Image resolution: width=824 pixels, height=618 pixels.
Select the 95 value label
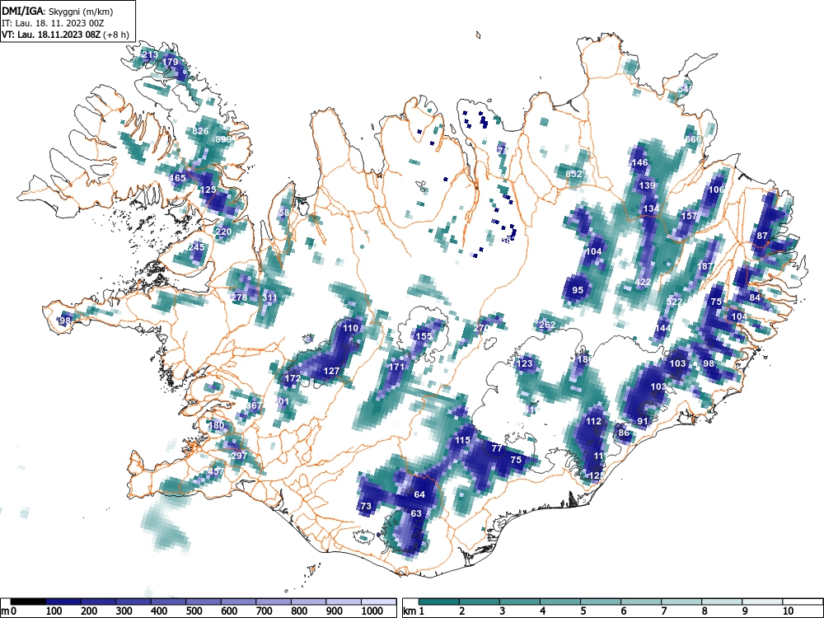[x=578, y=290]
